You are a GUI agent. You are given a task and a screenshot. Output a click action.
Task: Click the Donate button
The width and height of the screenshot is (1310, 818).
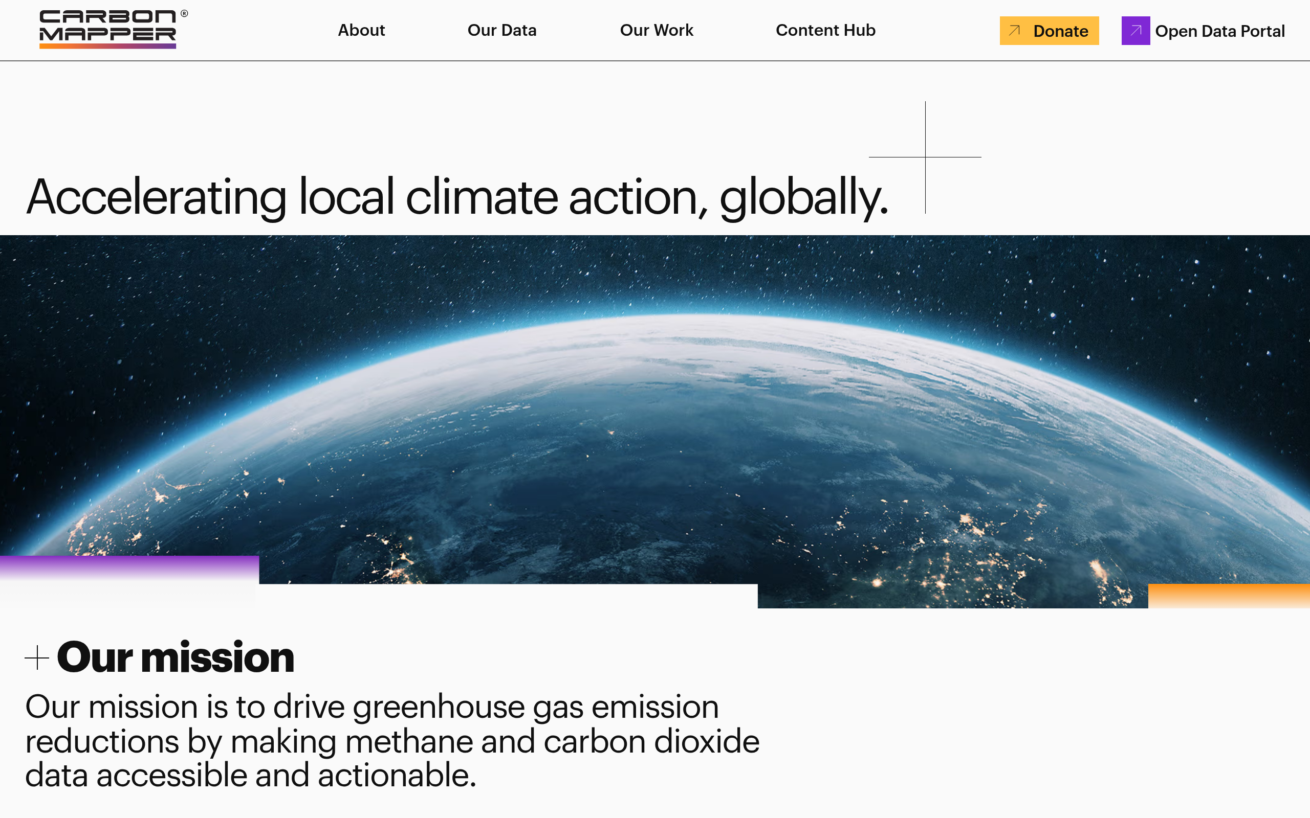[1049, 31]
